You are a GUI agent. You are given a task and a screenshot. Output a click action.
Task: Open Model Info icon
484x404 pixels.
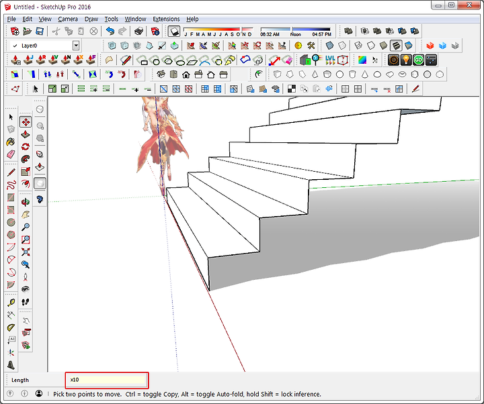(x=155, y=31)
